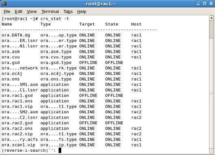Click the 'ora.ons' resource name

click(11, 79)
